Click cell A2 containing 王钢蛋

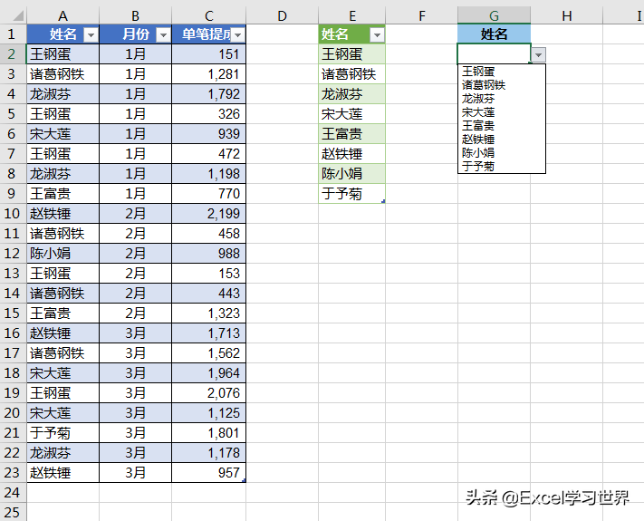[x=62, y=54]
